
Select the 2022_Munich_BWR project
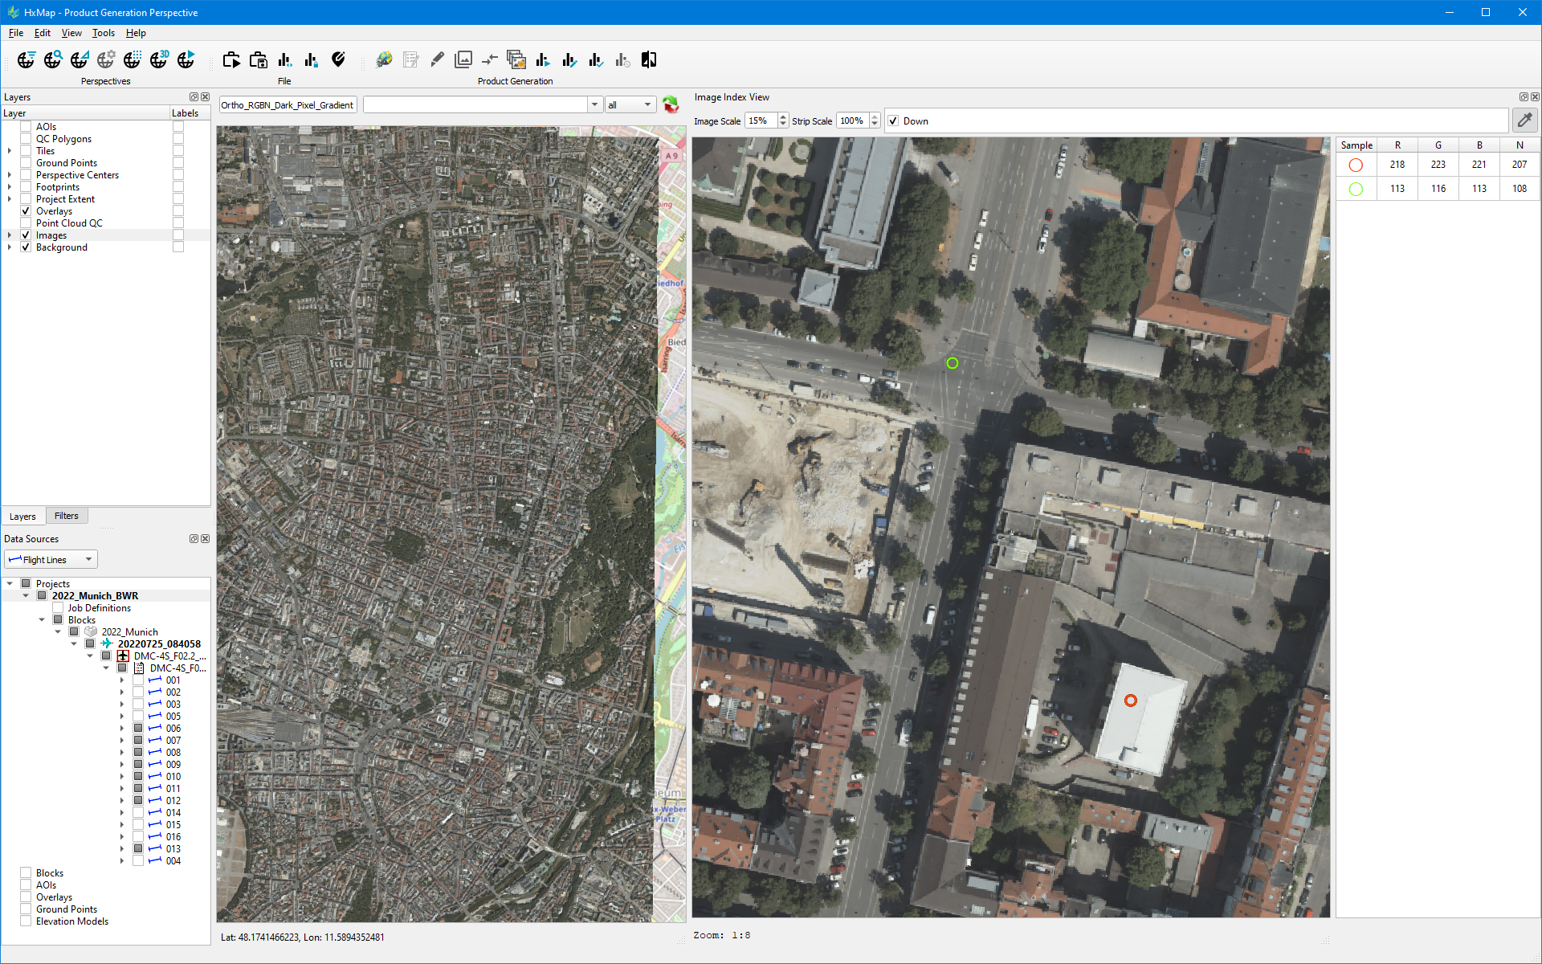point(95,596)
